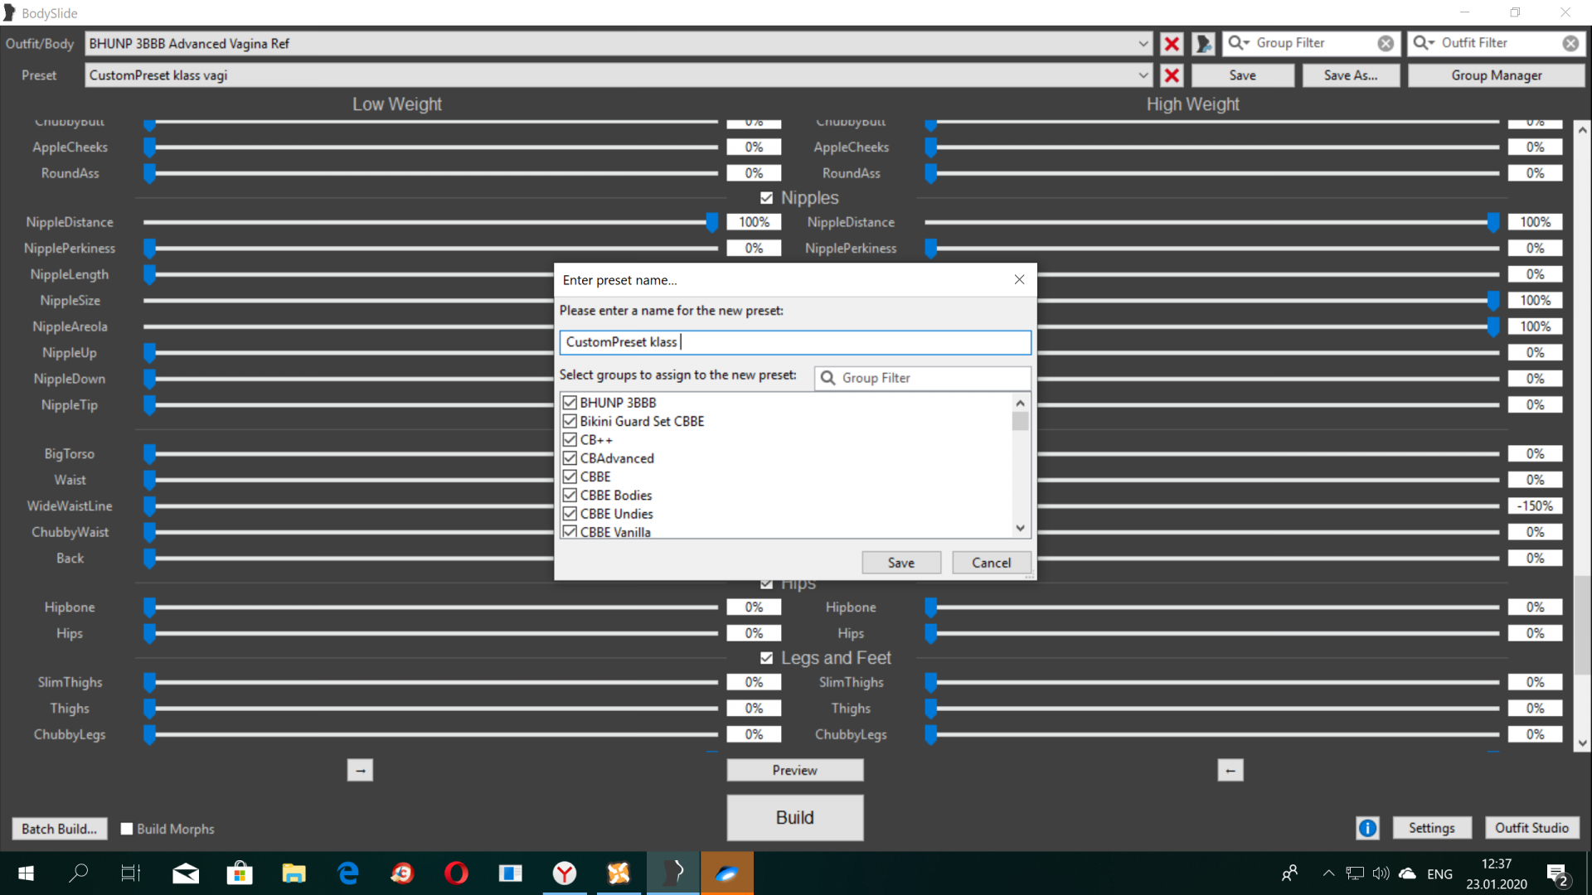The width and height of the screenshot is (1592, 895).
Task: Open the Group Manager
Action: (x=1496, y=75)
